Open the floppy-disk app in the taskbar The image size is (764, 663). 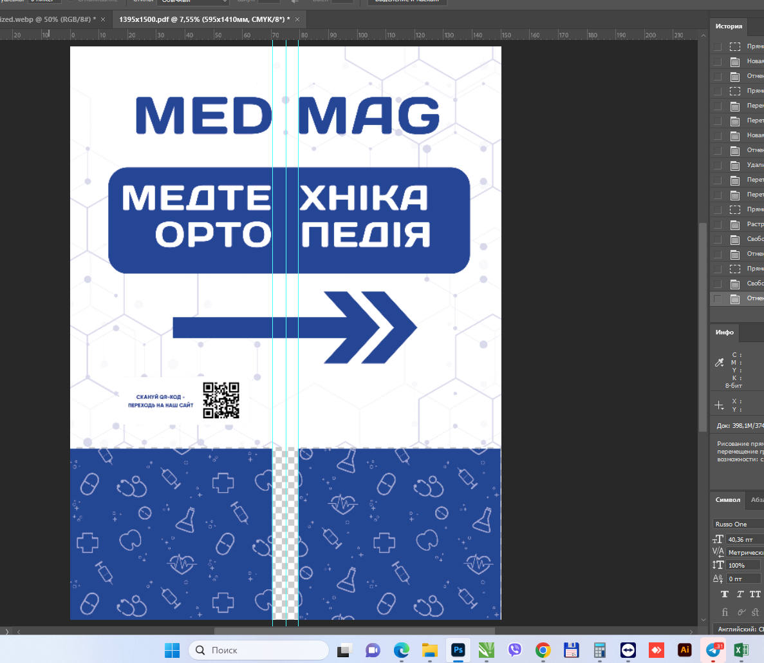571,650
